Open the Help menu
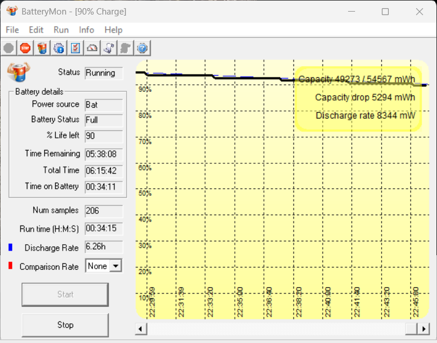437x343 pixels. 113,30
